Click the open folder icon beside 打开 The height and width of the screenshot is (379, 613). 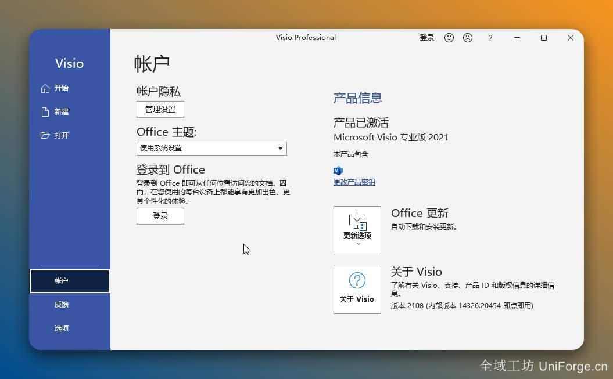45,135
